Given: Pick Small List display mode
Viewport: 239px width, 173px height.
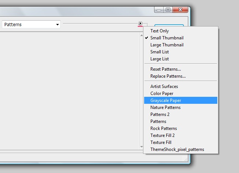Looking at the screenshot, I should pyautogui.click(x=160, y=52).
